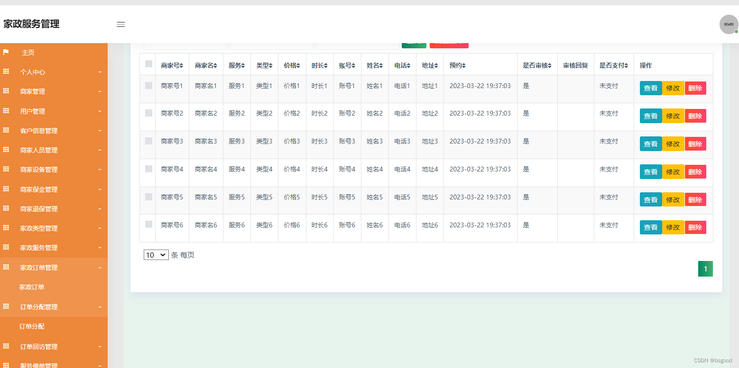739x368 pixels.
Task: Click grid icon next to 订单分配管理
Action: [x=6, y=306]
